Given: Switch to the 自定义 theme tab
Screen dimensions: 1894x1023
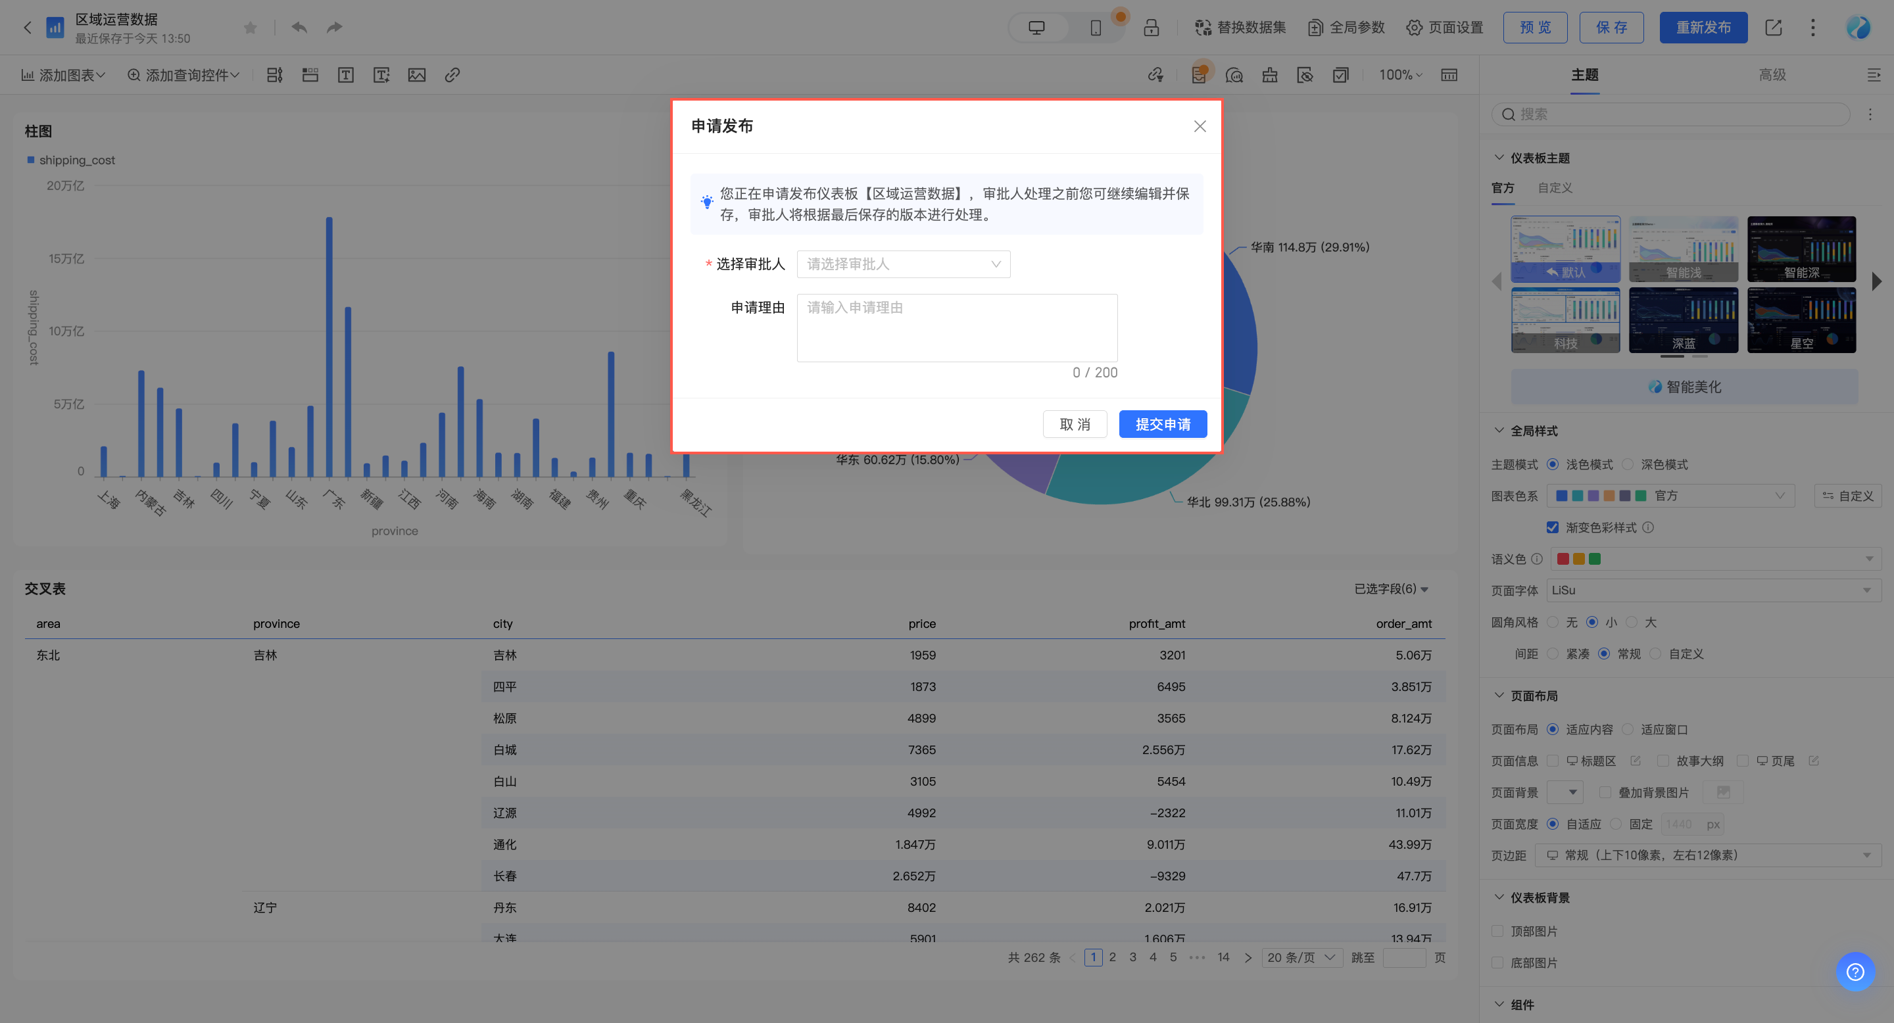Looking at the screenshot, I should [1555, 188].
